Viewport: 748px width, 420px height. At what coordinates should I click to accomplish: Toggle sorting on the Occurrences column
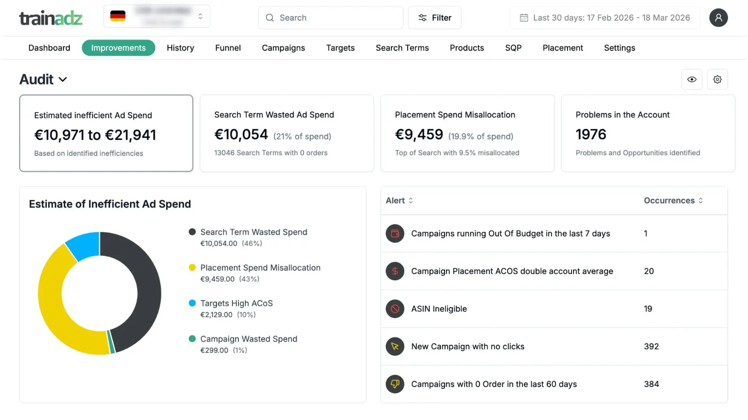tap(701, 200)
